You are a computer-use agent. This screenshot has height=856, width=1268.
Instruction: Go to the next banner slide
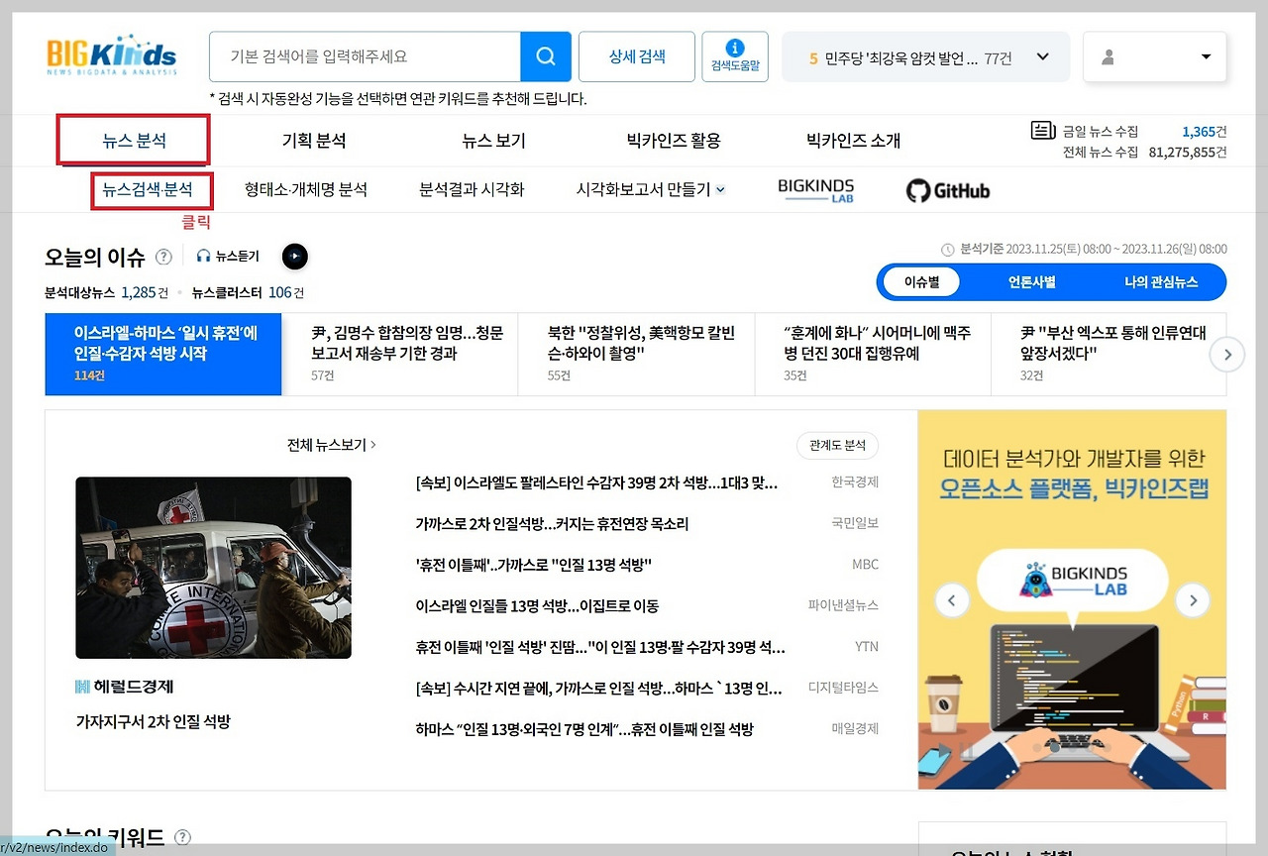(1193, 599)
